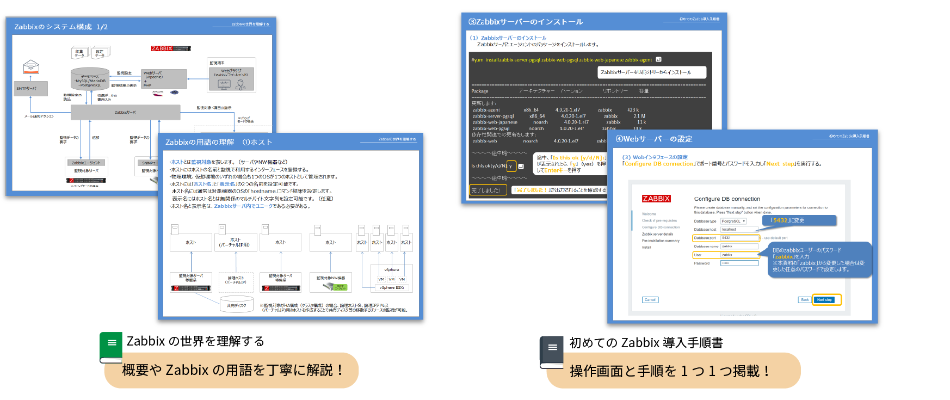The width and height of the screenshot is (950, 400).
Task: Click the red ZABBIX logo in the system diagram
Action: click(170, 48)
